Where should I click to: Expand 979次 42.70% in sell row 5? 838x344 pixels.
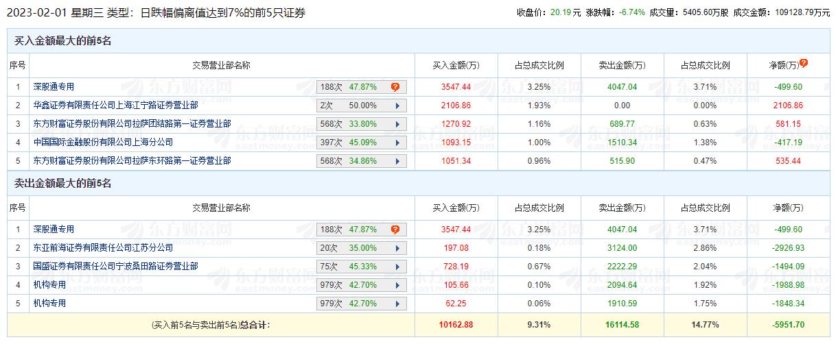[x=397, y=304]
